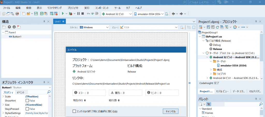
Task: Click the search magnifier in Palette panel
Action: pyautogui.click(x=261, y=104)
